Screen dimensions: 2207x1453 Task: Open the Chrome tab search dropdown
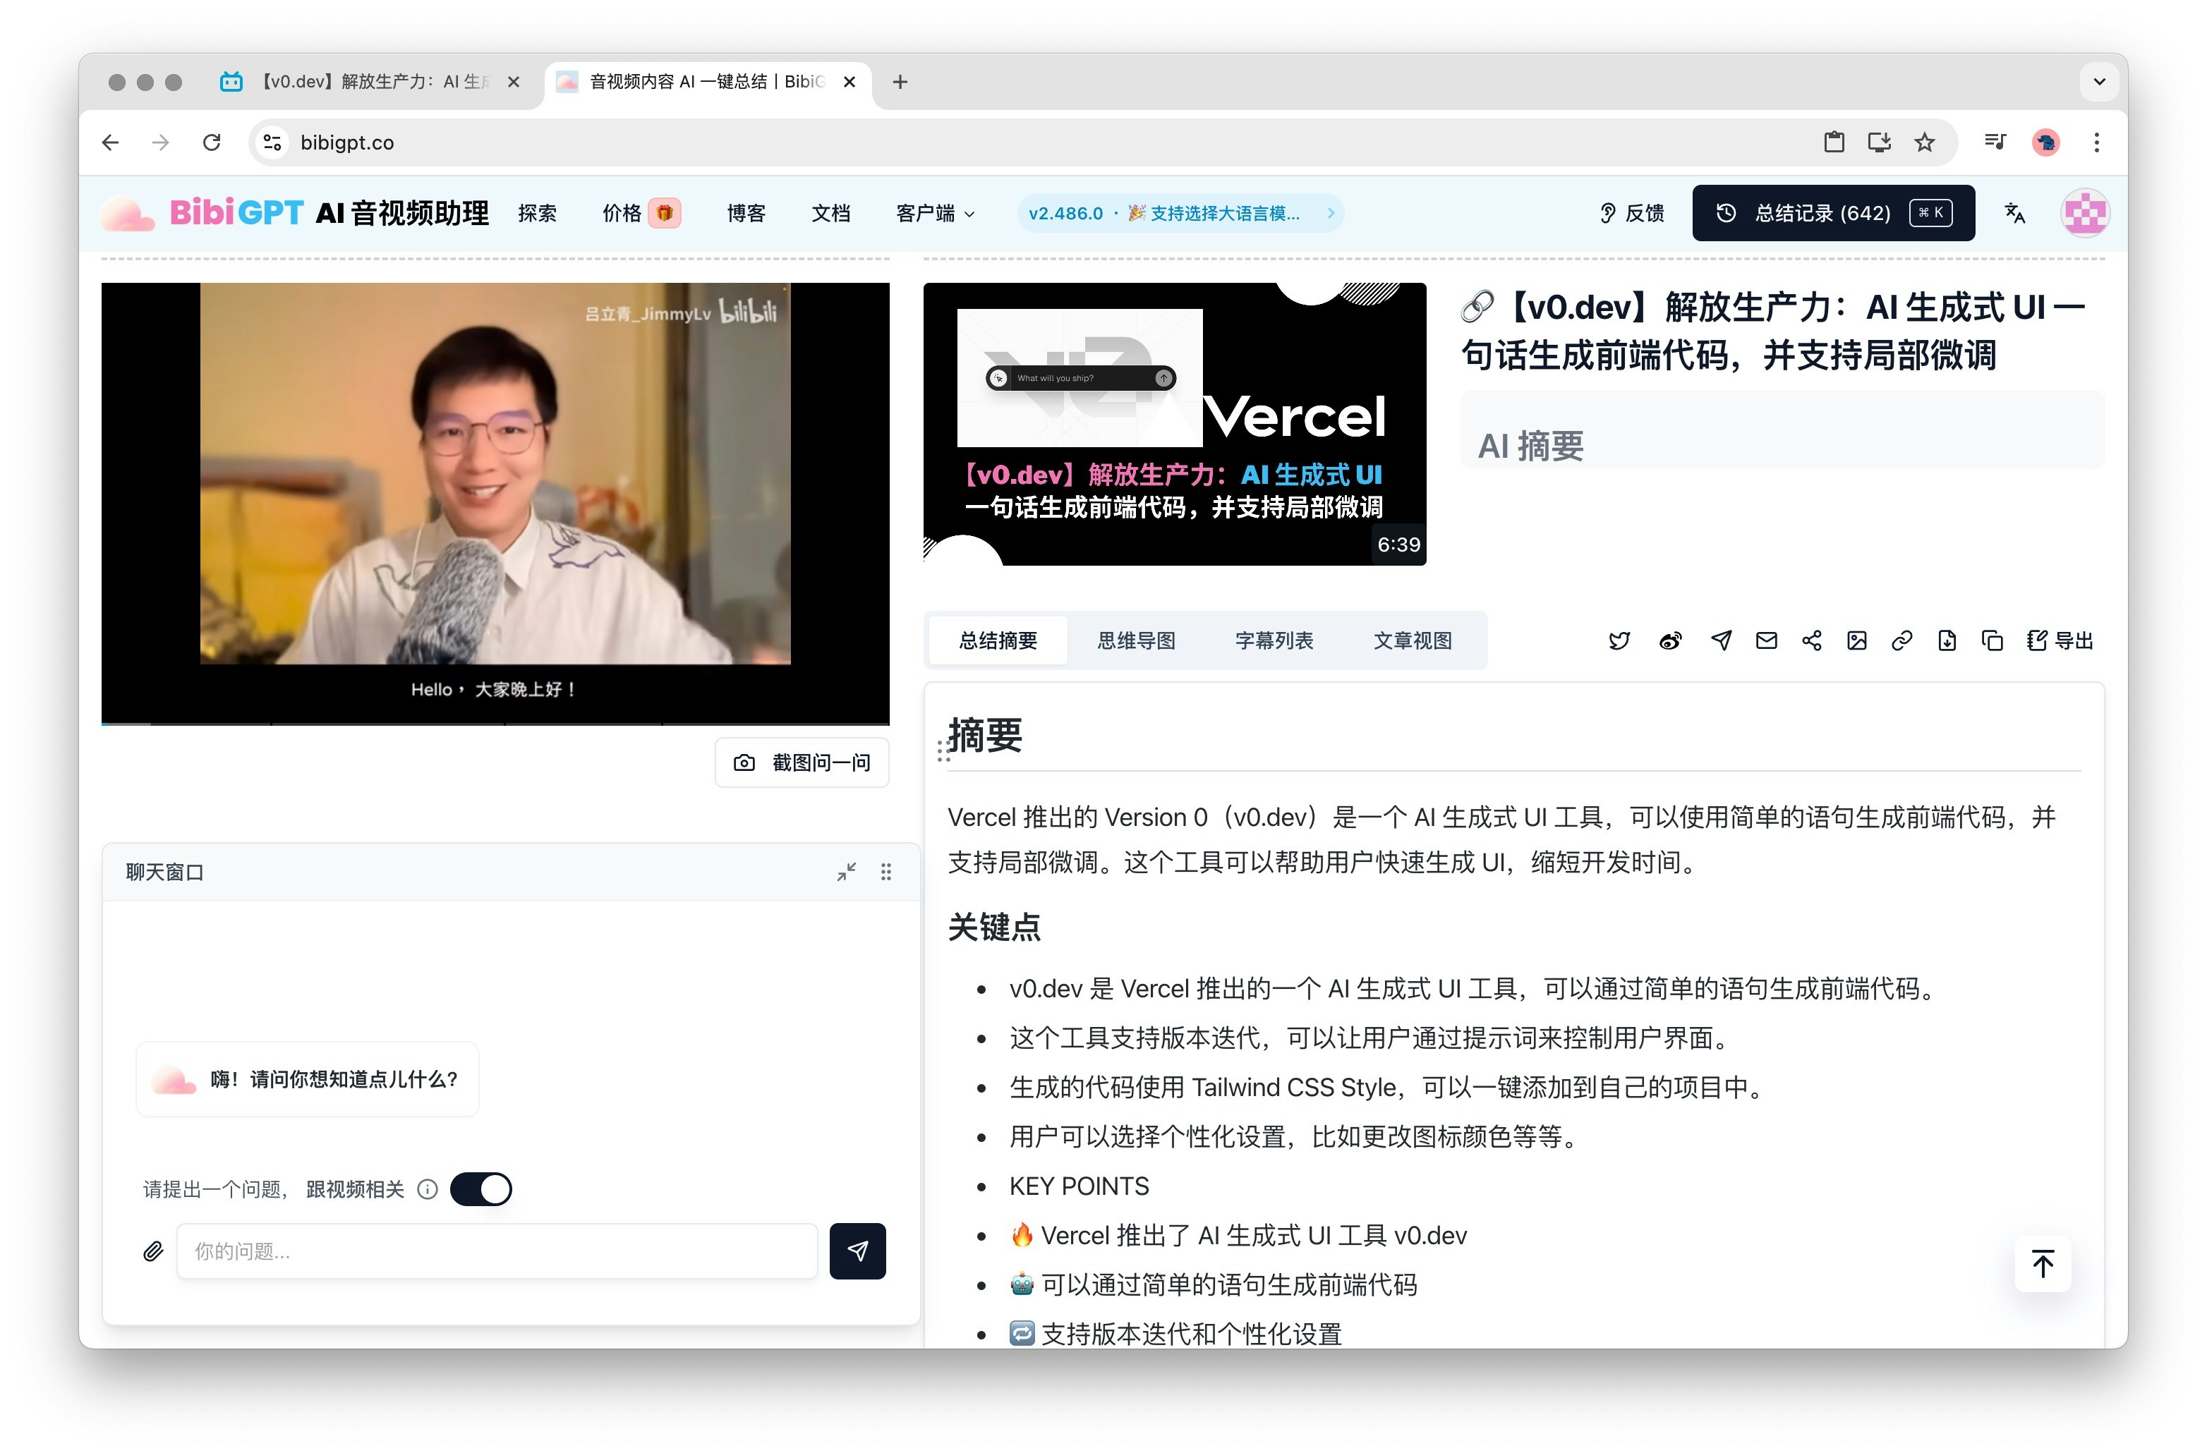[2098, 82]
